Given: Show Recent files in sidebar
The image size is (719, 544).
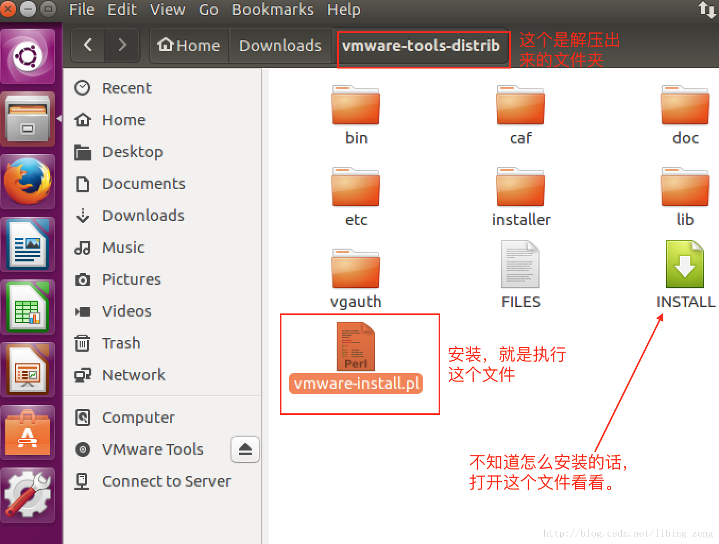Looking at the screenshot, I should (x=162, y=88).
